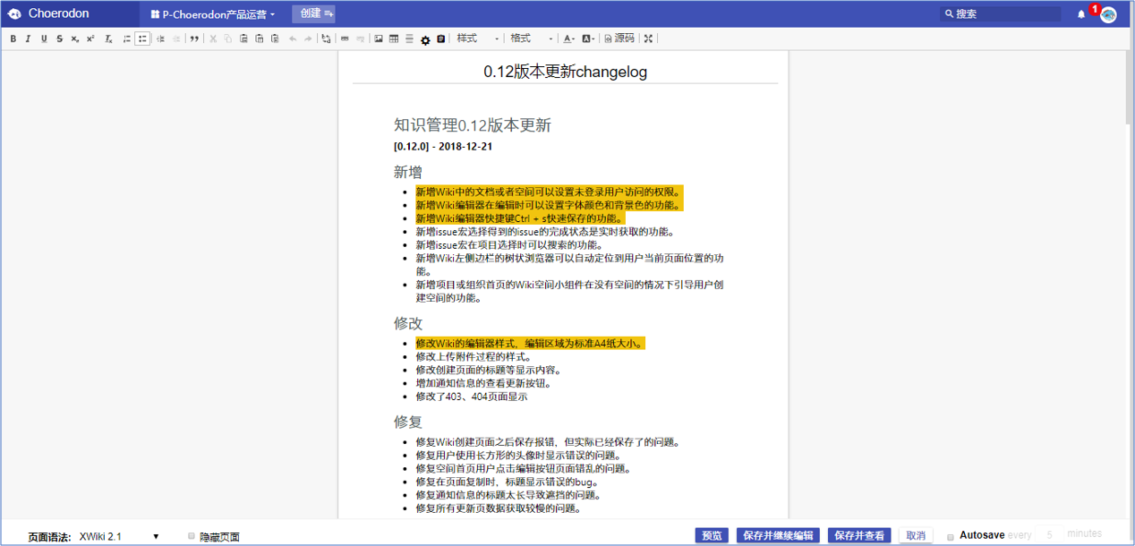Apply superscript formatting
Screen dimensions: 1135x546
90,38
